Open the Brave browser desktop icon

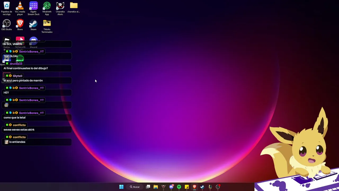click(x=20, y=25)
